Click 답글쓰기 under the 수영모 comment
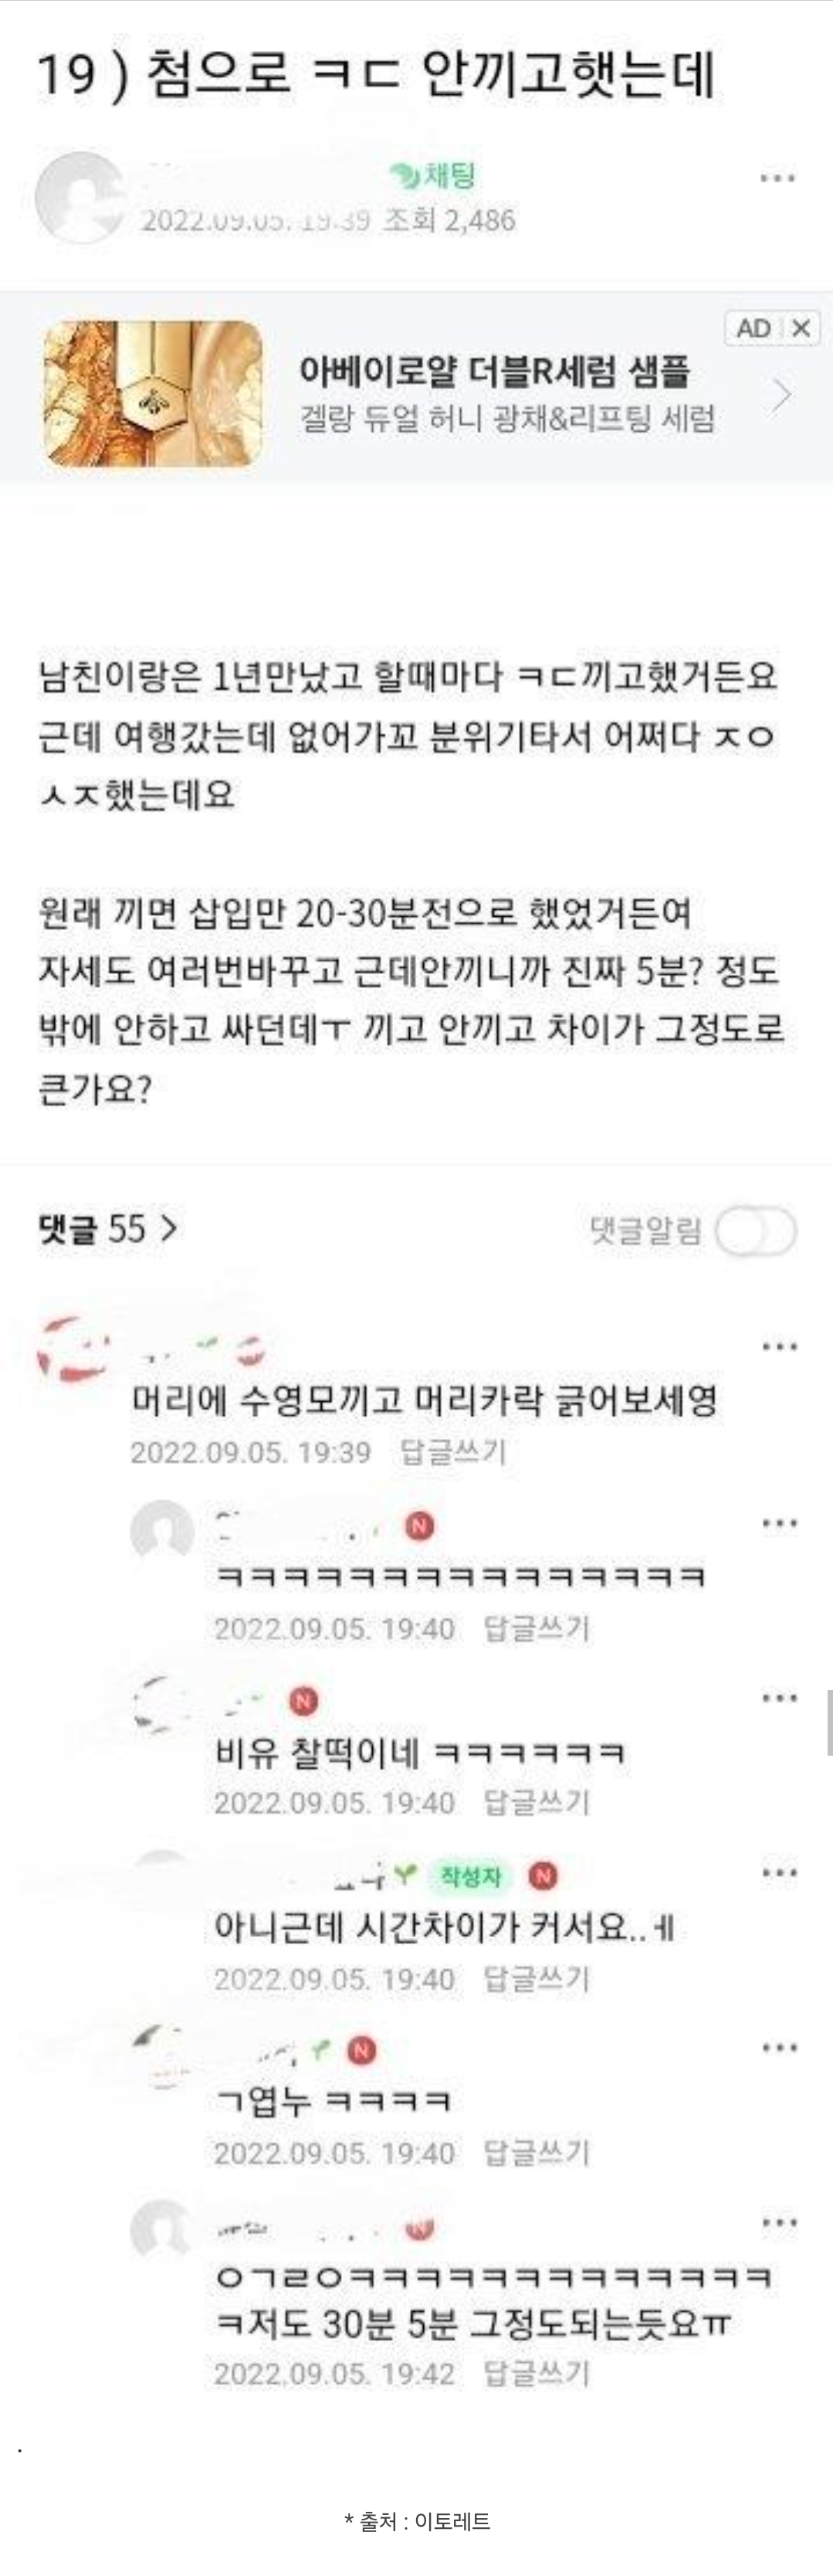 (x=453, y=1452)
